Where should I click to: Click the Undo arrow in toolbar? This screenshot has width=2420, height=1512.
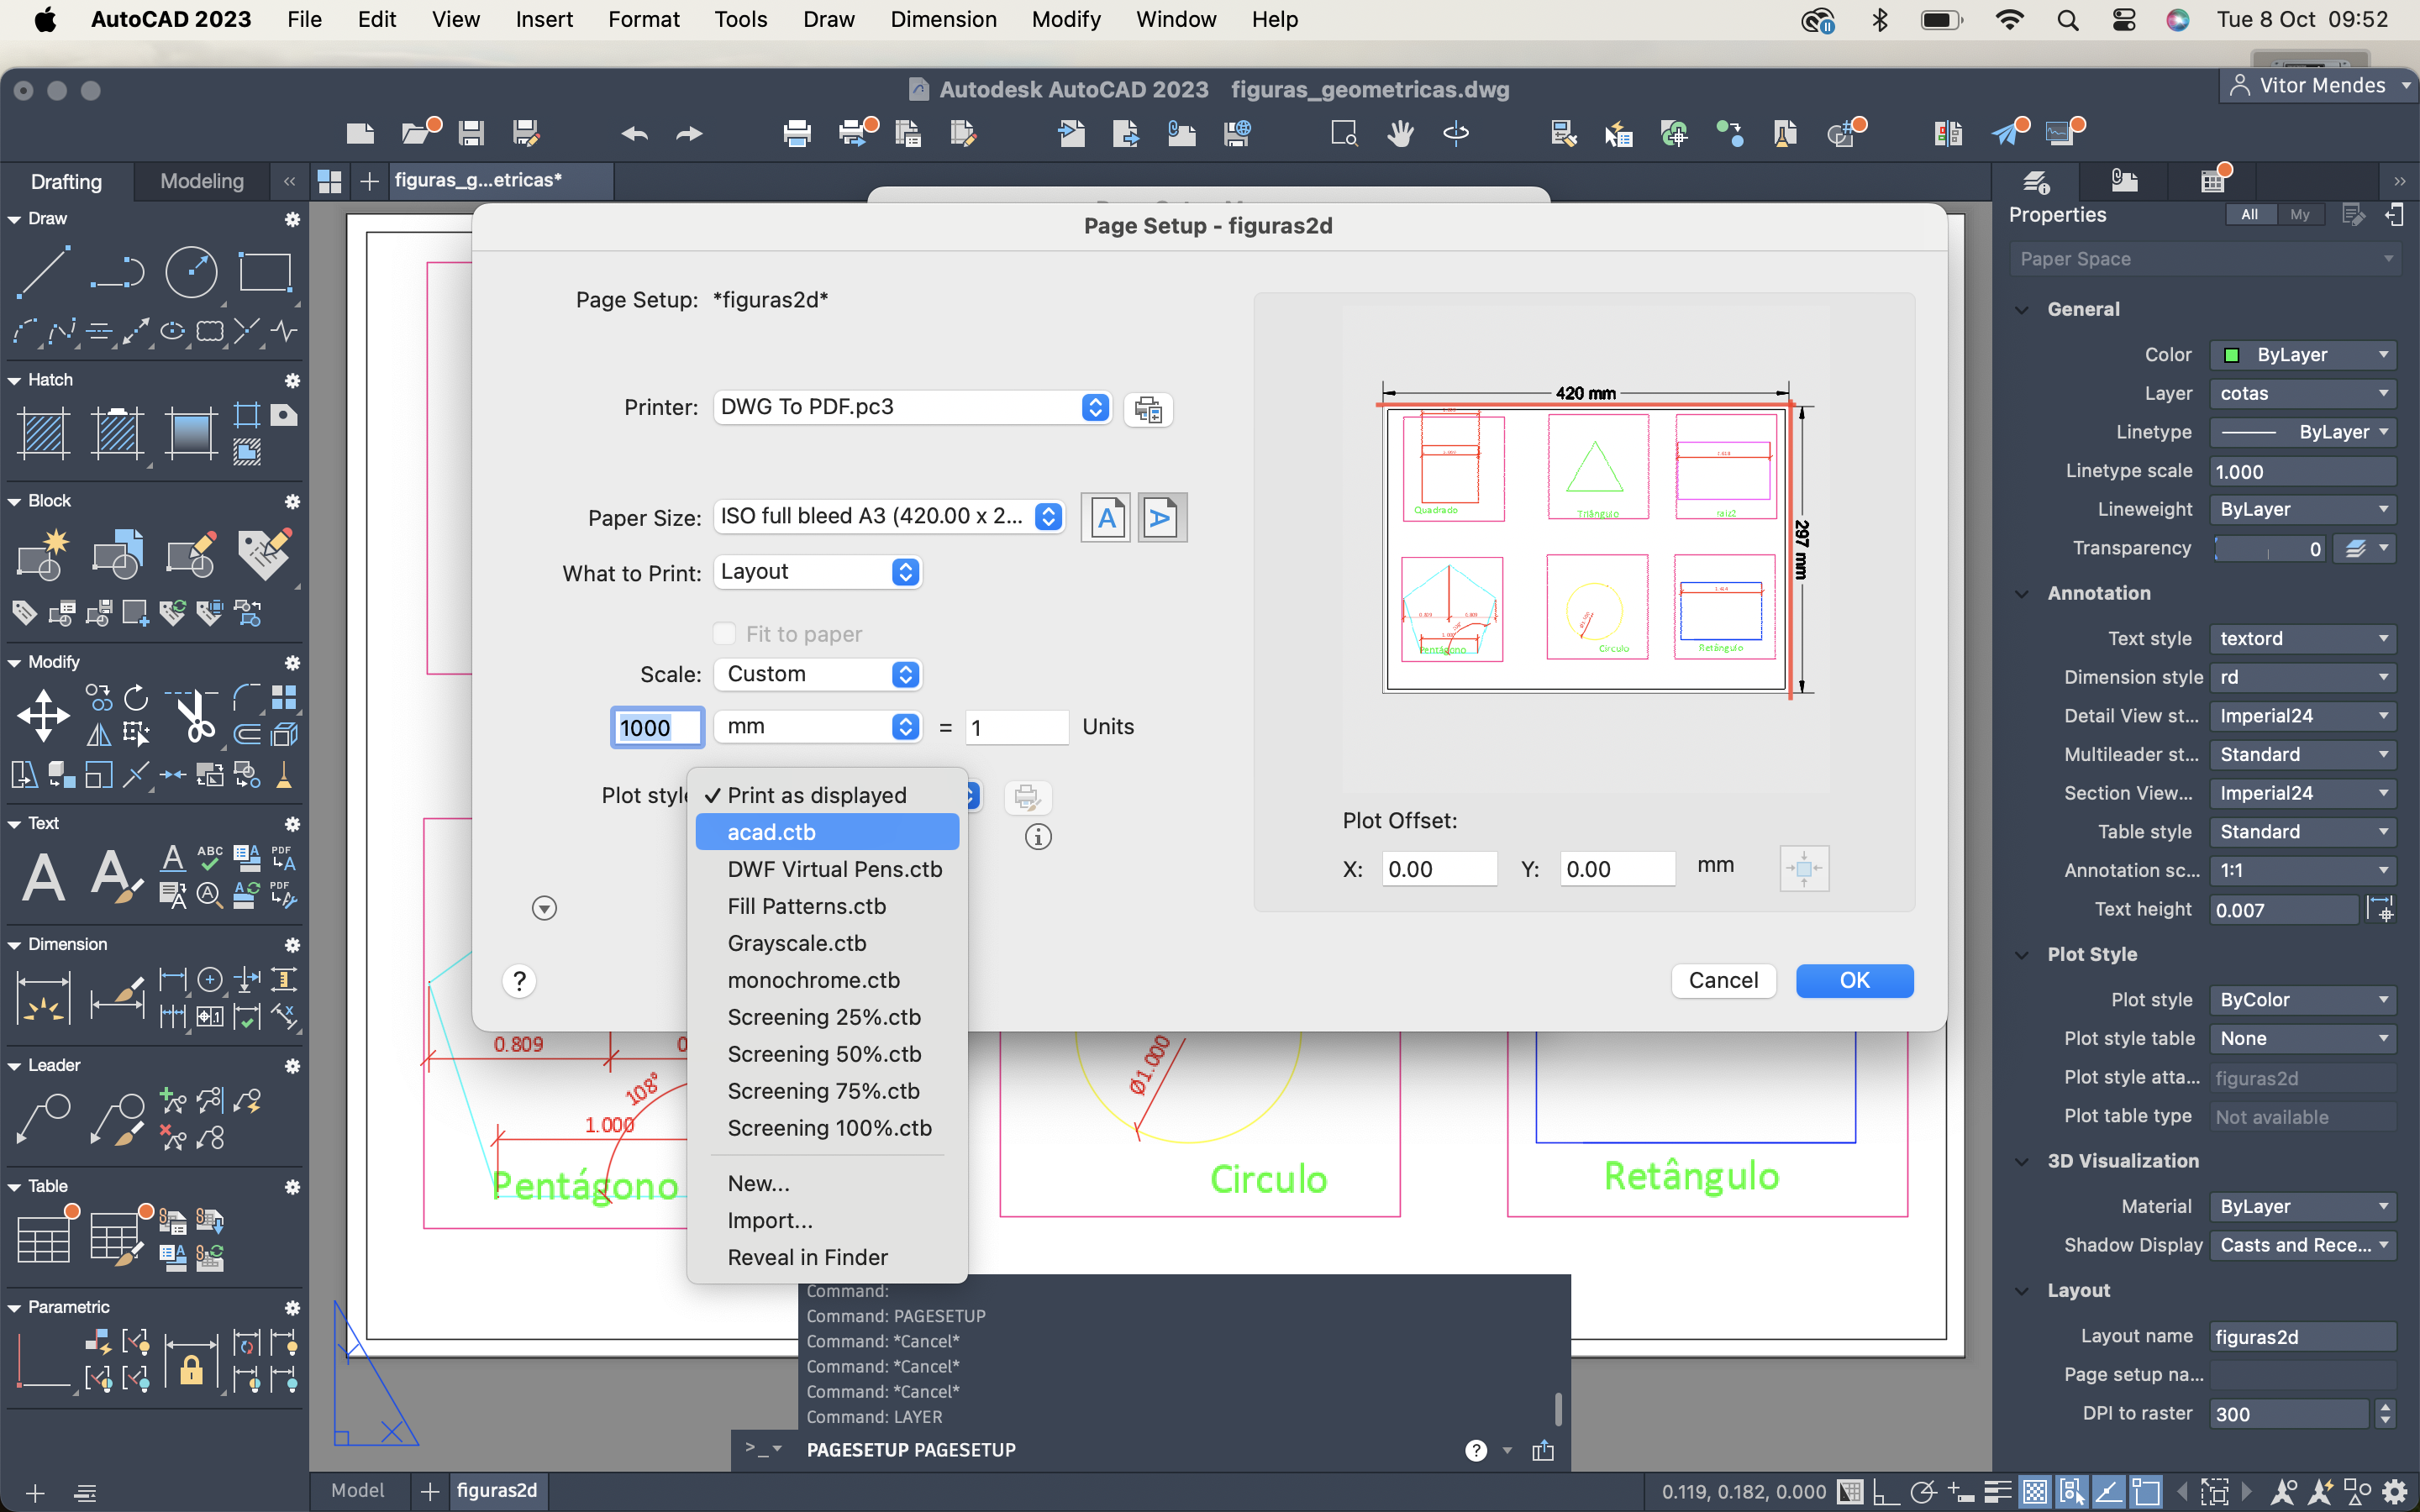coord(634,133)
